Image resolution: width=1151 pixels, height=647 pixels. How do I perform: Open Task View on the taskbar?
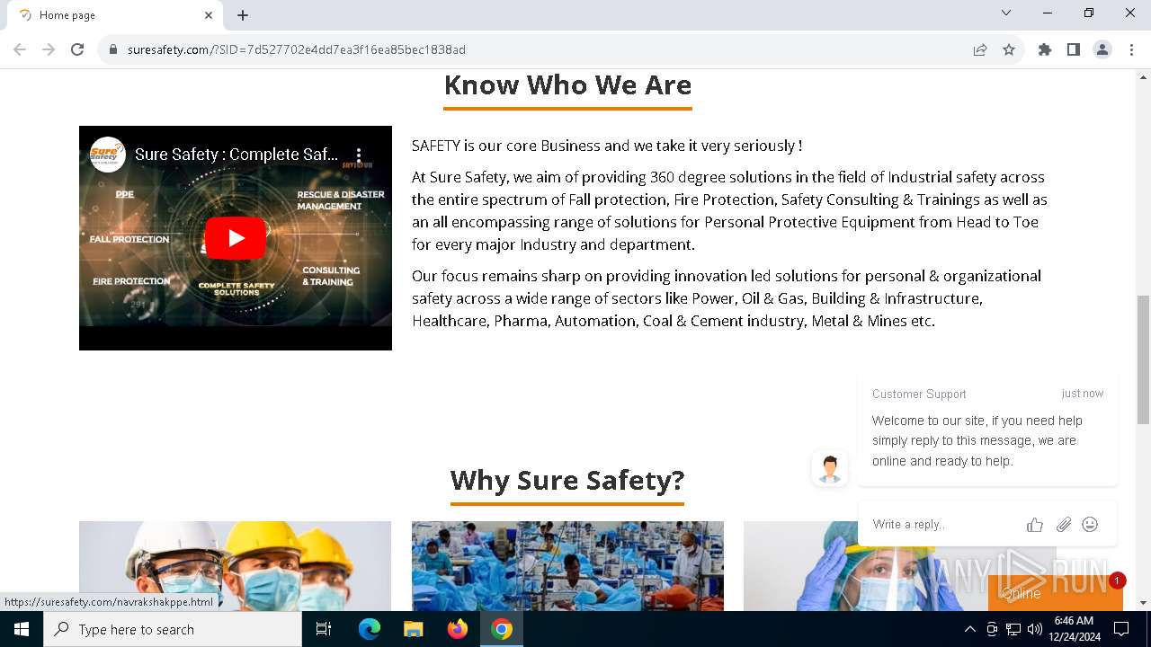(x=324, y=629)
